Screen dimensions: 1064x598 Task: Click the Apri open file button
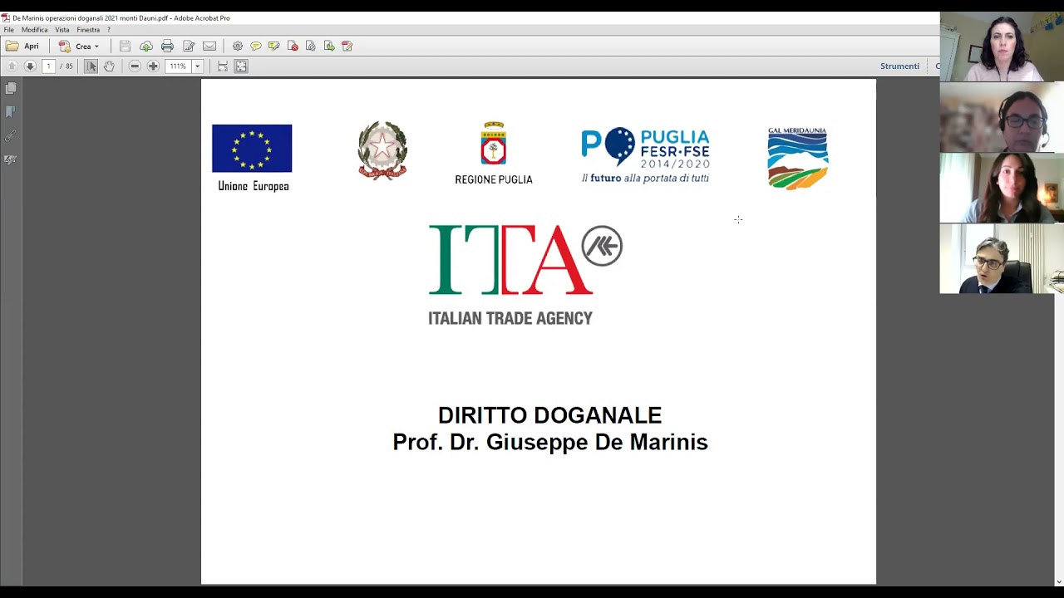tap(22, 47)
